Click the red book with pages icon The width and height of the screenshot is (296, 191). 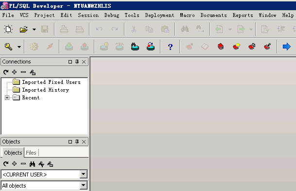(x=252, y=47)
